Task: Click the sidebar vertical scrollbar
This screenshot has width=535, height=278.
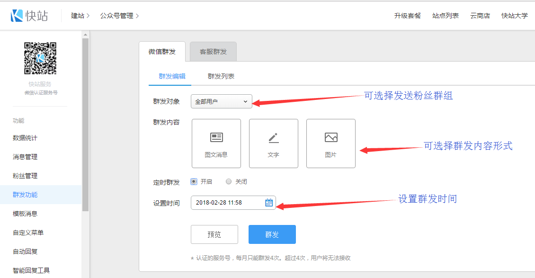Action: click(x=85, y=123)
